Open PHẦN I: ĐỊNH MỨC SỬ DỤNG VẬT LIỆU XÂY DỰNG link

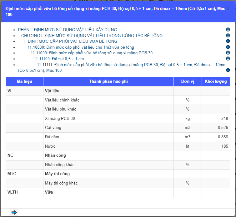tap(68, 30)
